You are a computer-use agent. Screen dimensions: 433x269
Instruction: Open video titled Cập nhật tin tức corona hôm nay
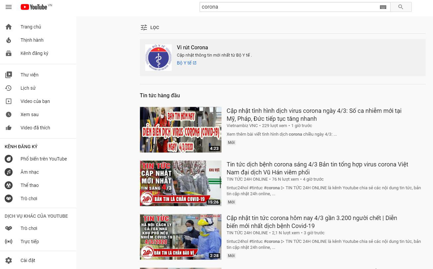[312, 222]
